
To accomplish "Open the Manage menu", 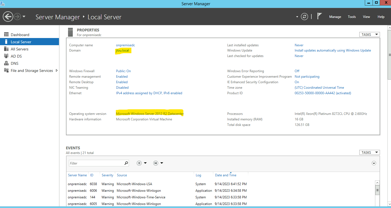I will [x=335, y=17].
